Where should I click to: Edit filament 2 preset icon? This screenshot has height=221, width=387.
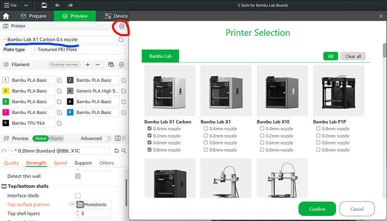123,80
